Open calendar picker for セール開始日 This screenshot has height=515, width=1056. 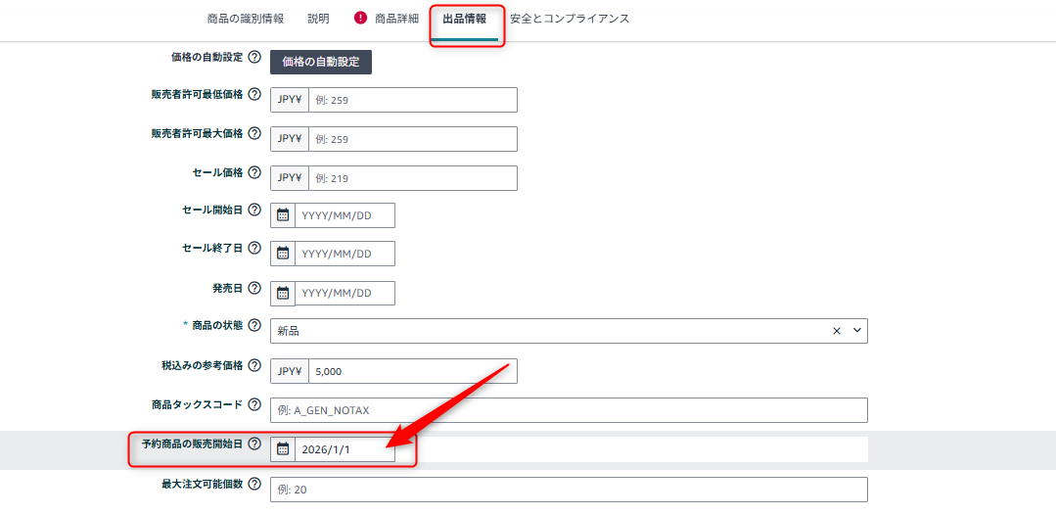(x=283, y=215)
